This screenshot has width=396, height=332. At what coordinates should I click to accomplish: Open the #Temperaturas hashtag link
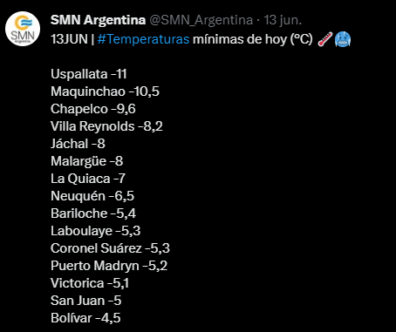tap(143, 39)
